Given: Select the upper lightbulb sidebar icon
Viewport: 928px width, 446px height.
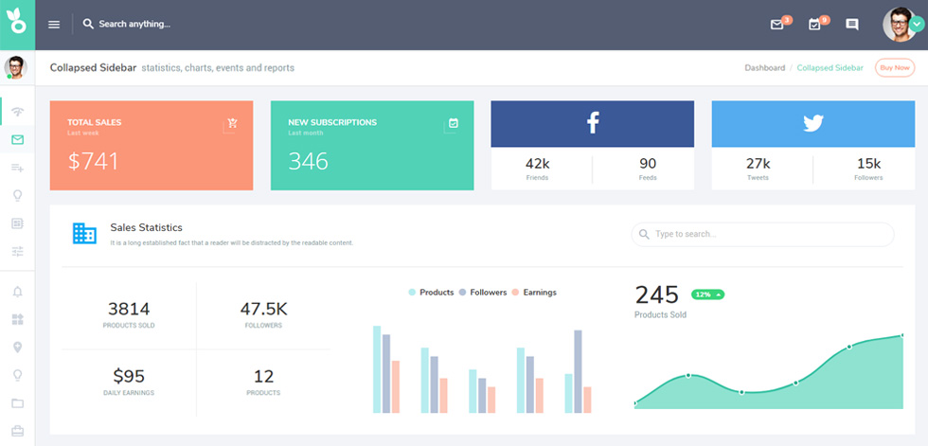Looking at the screenshot, I should click(18, 196).
